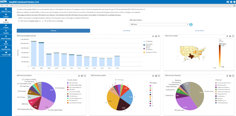
Task: Take snapshot of RSEI Score by Industry
Action: coord(82,76)
